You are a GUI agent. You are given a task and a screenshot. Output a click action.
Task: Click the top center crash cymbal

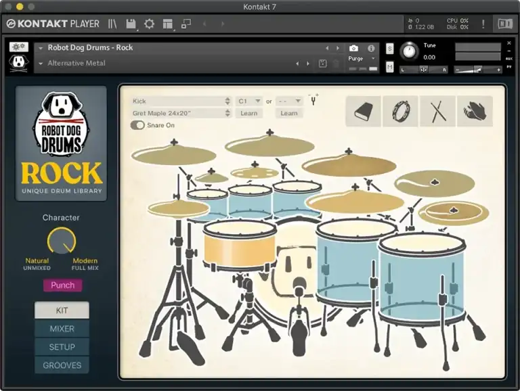[269, 146]
